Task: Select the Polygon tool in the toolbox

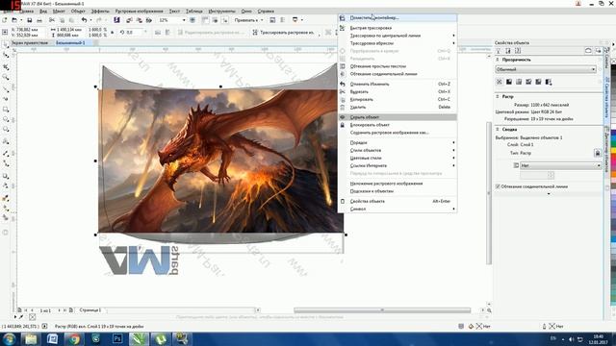Action: 6,130
